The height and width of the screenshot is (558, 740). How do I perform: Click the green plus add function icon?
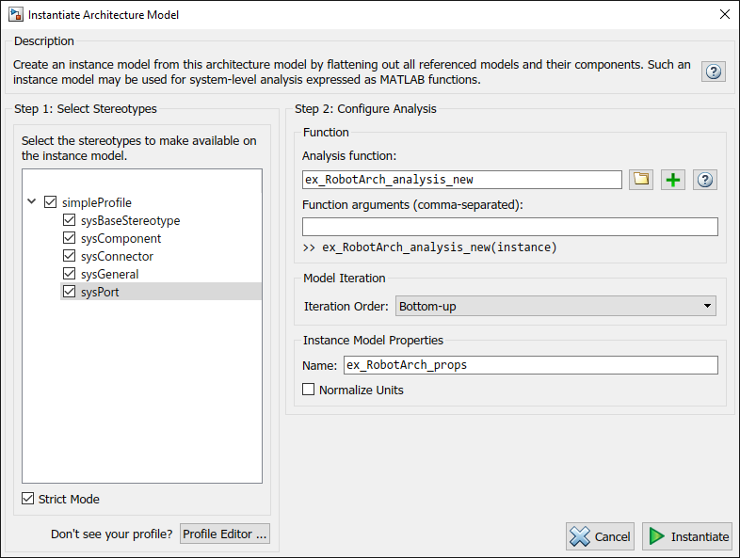pyautogui.click(x=672, y=180)
